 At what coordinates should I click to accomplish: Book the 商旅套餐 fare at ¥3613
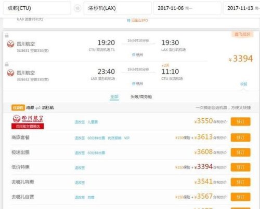pyautogui.click(x=240, y=137)
